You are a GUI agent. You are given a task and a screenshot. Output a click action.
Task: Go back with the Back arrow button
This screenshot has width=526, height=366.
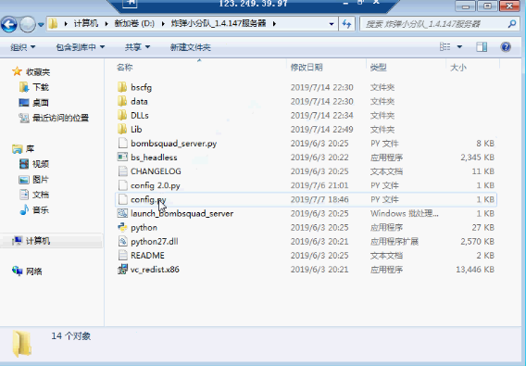(9, 24)
